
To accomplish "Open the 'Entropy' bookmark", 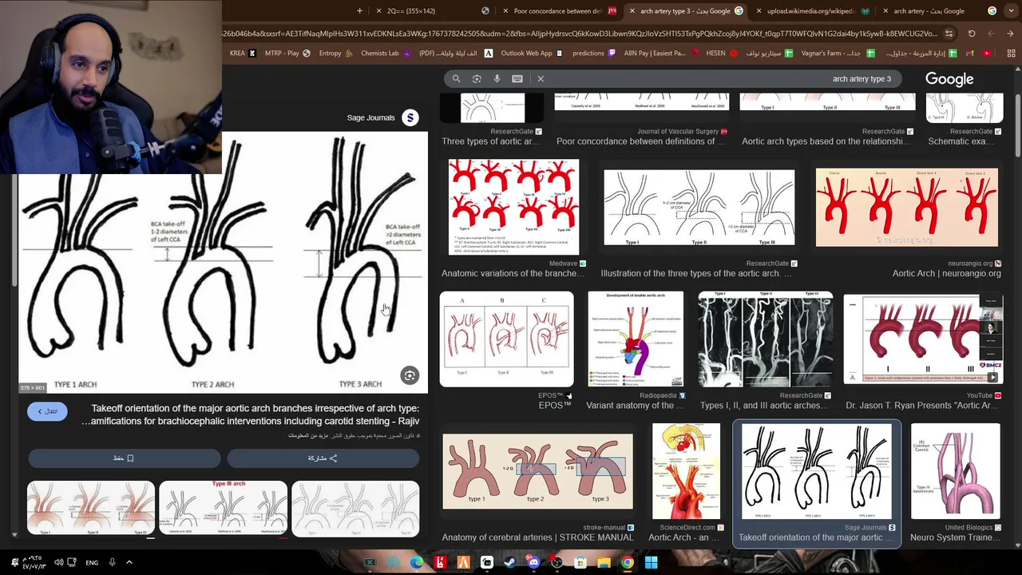I will pyautogui.click(x=335, y=54).
